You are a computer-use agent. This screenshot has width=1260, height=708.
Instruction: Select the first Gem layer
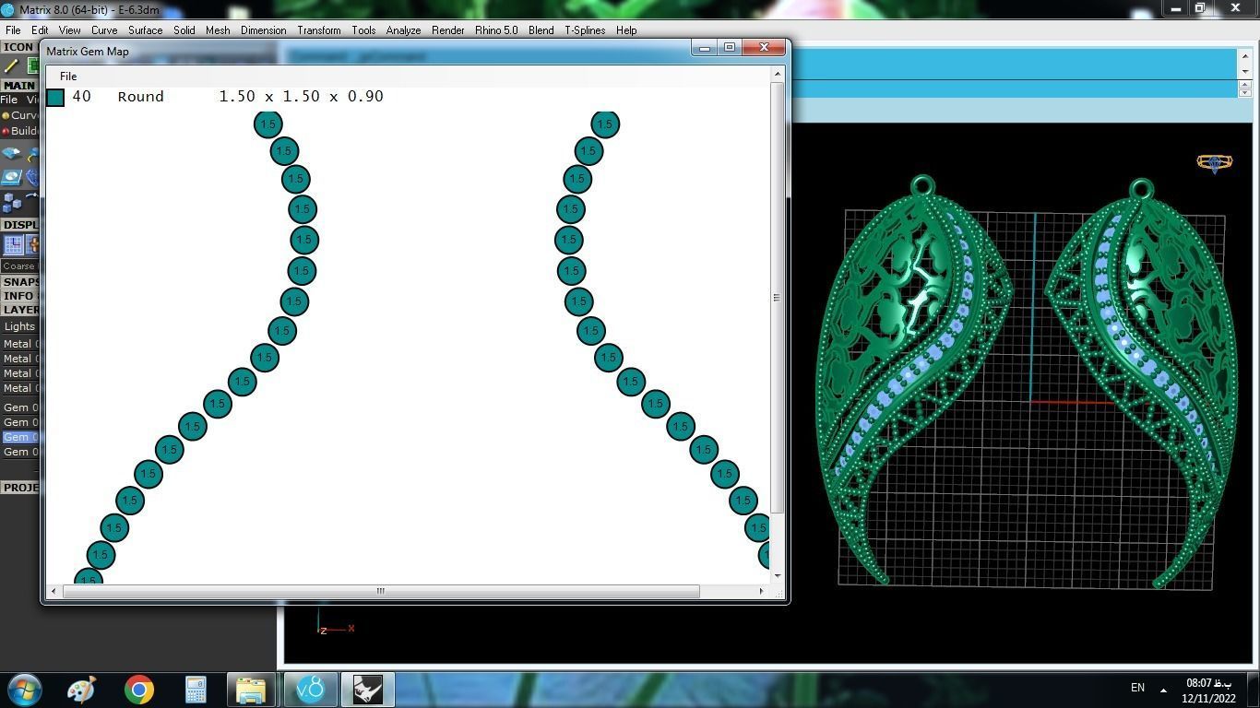(19, 407)
